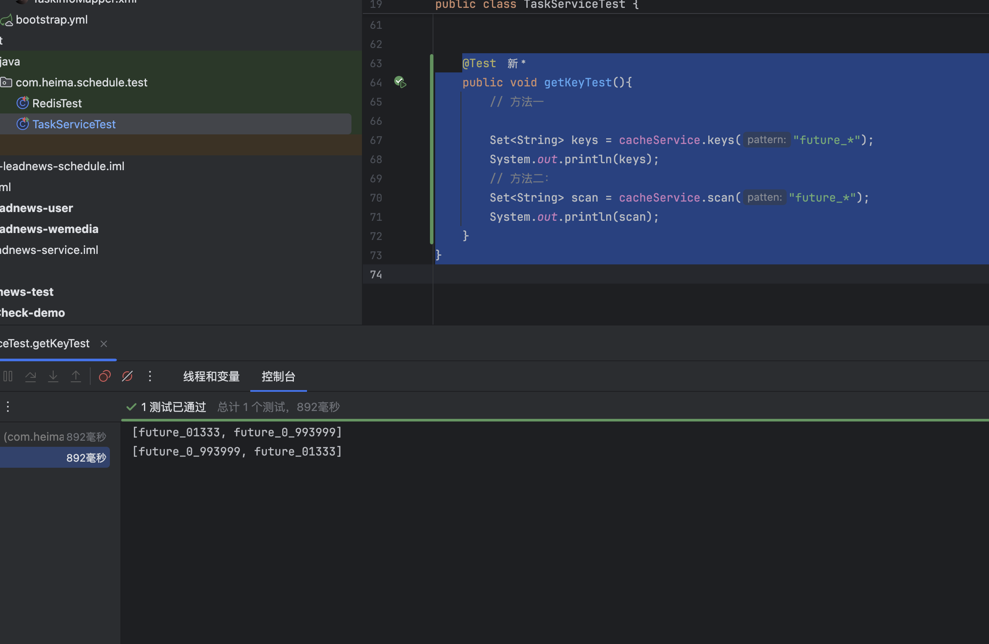The height and width of the screenshot is (644, 989).
Task: Select the highlighted 892毫秒 test result row
Action: (55, 458)
